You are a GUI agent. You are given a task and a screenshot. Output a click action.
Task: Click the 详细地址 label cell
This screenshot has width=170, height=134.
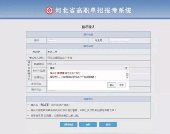click(39, 77)
